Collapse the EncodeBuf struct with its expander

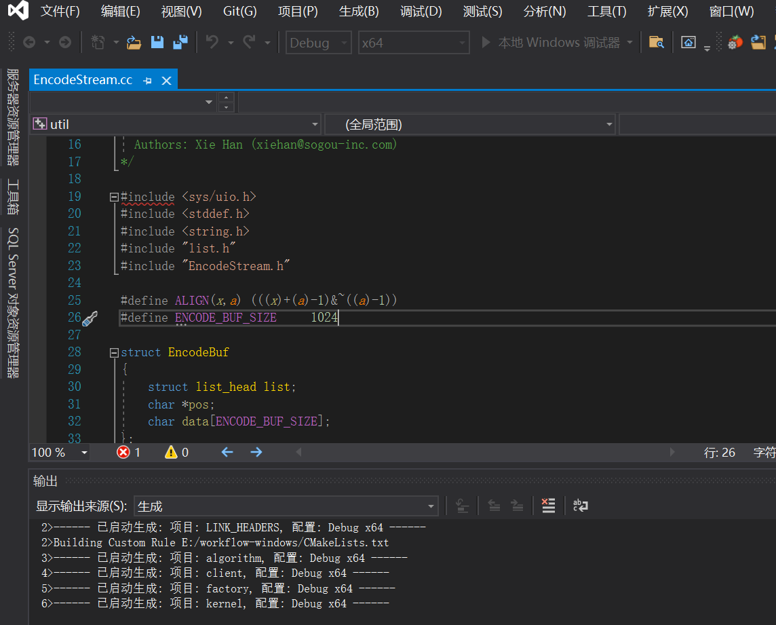[x=113, y=352]
